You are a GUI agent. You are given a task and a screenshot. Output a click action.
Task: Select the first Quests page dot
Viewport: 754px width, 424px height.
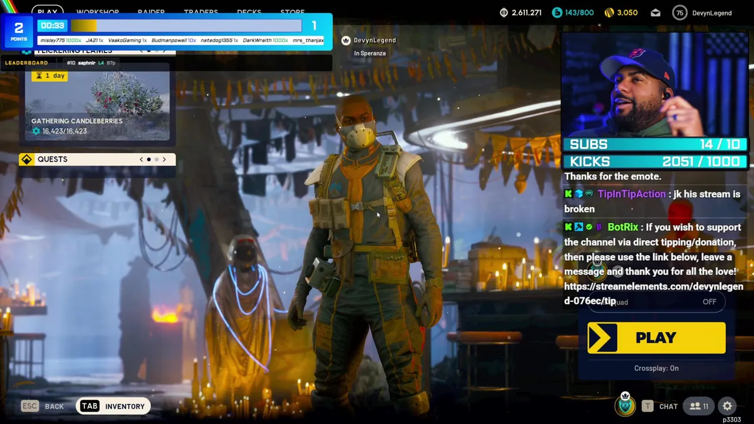[x=149, y=160]
